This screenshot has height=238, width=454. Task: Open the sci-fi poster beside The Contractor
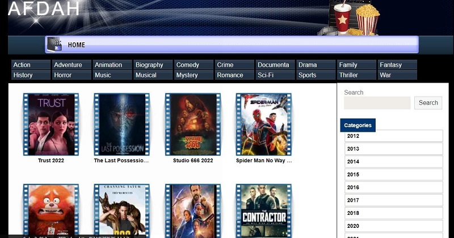[193, 211]
